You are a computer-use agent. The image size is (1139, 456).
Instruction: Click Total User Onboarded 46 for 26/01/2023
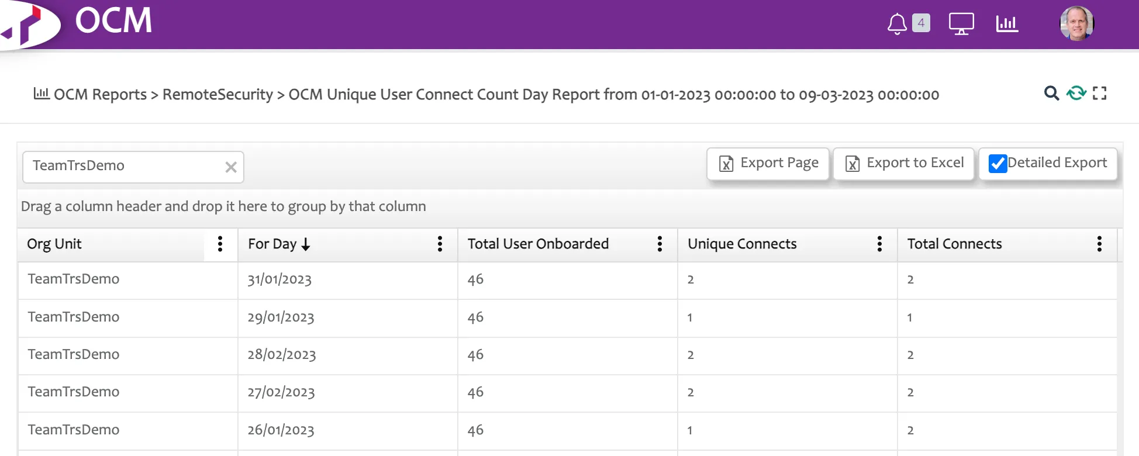475,430
